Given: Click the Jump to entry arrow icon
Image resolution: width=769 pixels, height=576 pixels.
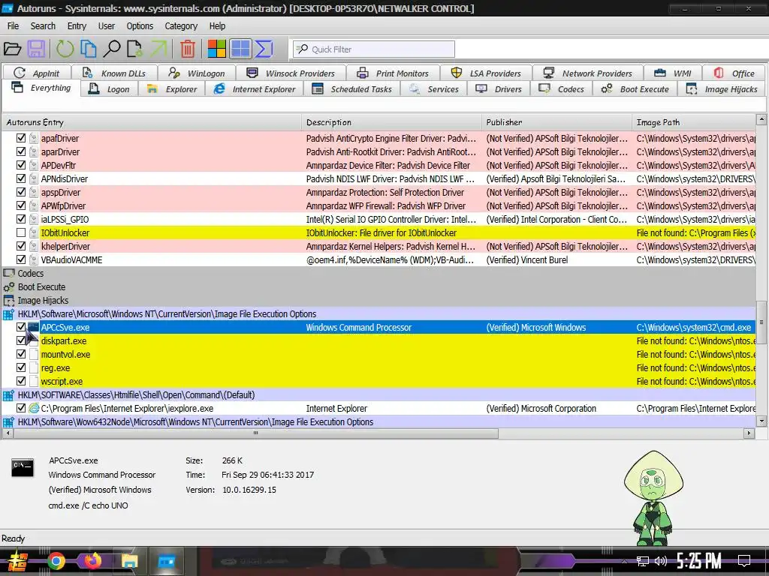Looking at the screenshot, I should (158, 49).
